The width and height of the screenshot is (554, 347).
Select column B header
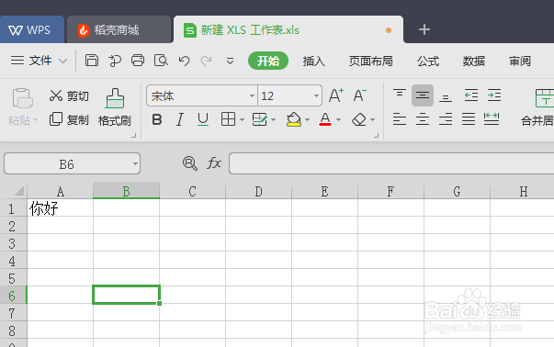point(126,191)
